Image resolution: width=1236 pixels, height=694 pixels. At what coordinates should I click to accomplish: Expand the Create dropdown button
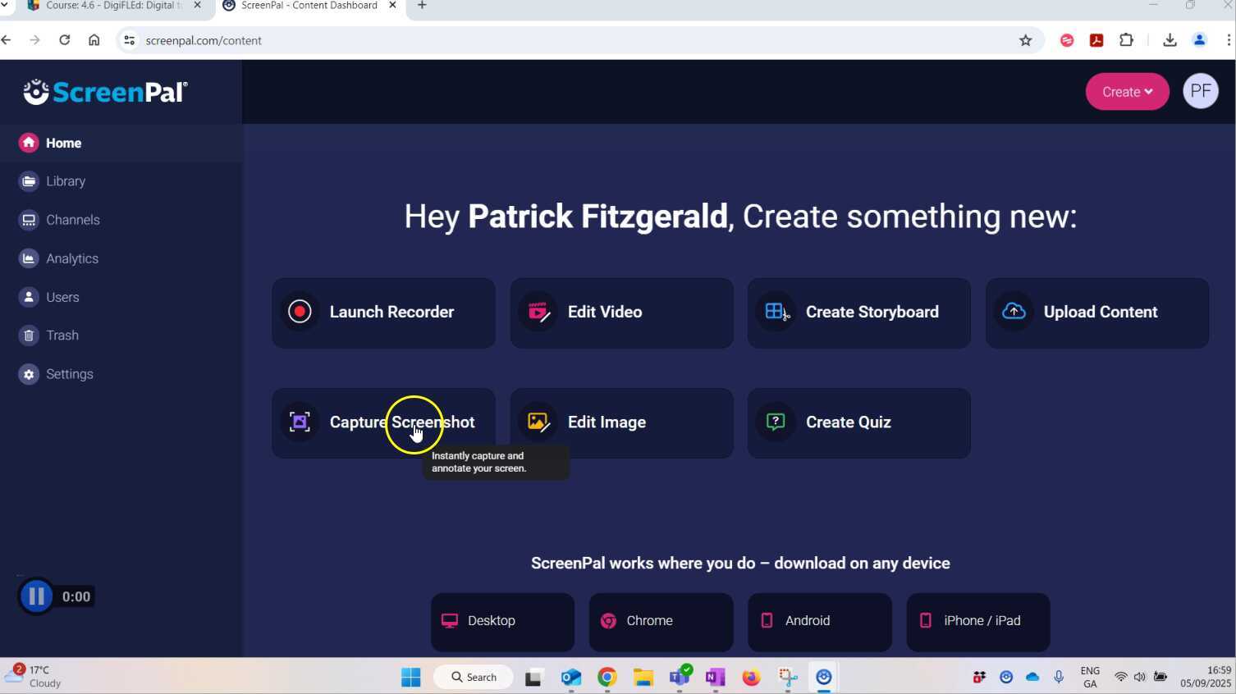1127,92
